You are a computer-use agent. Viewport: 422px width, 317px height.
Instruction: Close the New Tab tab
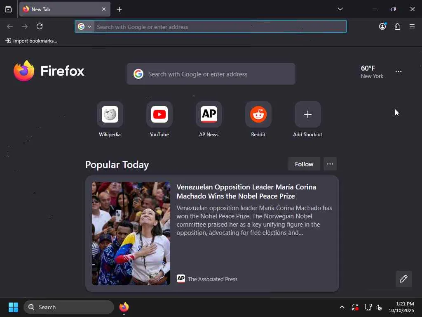click(x=104, y=9)
